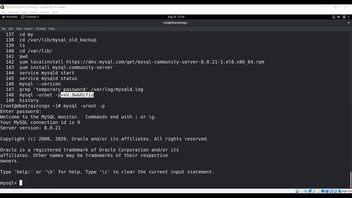Viewport: 352px width, 198px height.
Task: Click the 'Welcome to the MySQL monitor' line
Action: 78,117
